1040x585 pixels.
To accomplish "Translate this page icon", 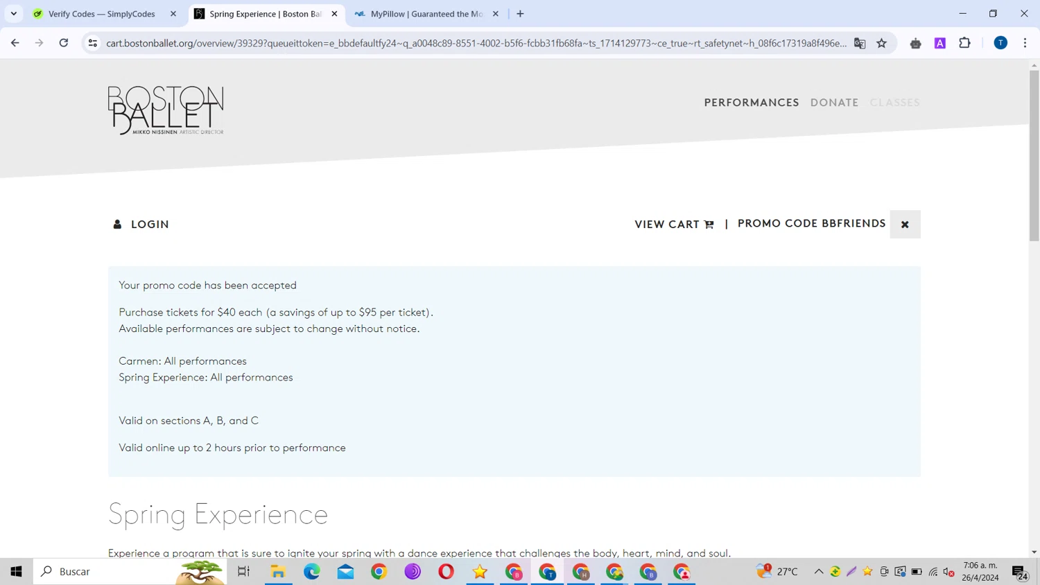I will [x=860, y=43].
